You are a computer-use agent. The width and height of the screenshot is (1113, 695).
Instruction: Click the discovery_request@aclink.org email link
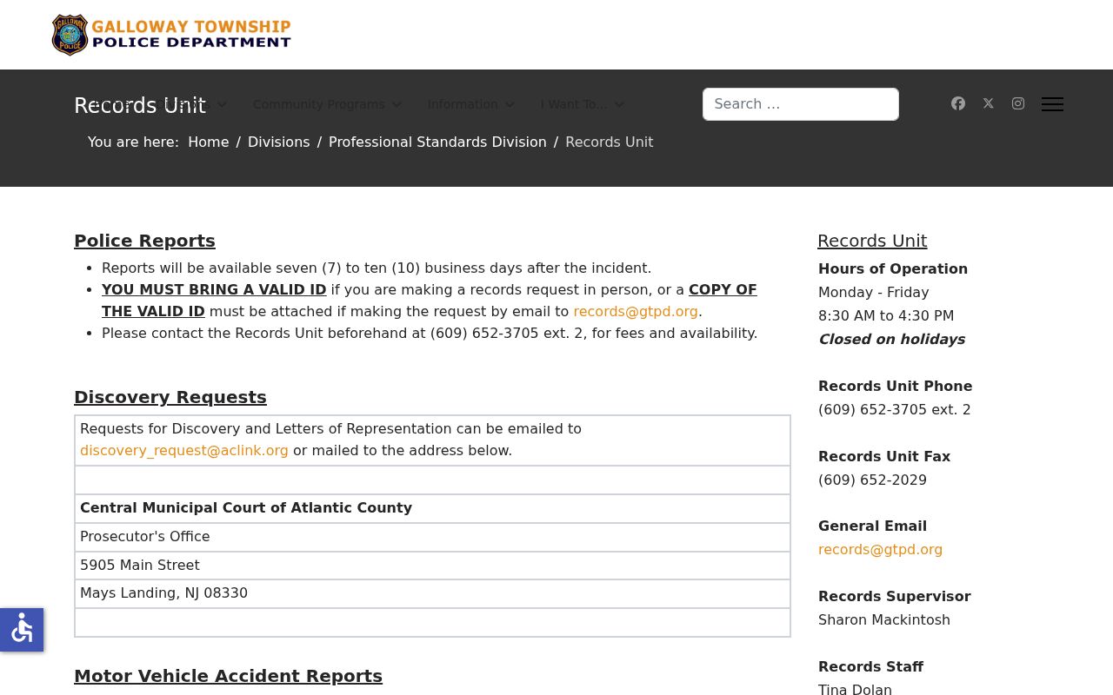[x=184, y=450]
